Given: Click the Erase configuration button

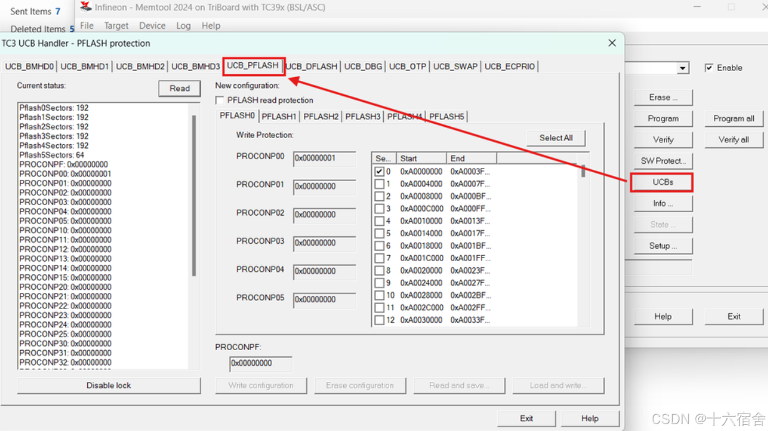Looking at the screenshot, I should click(360, 386).
